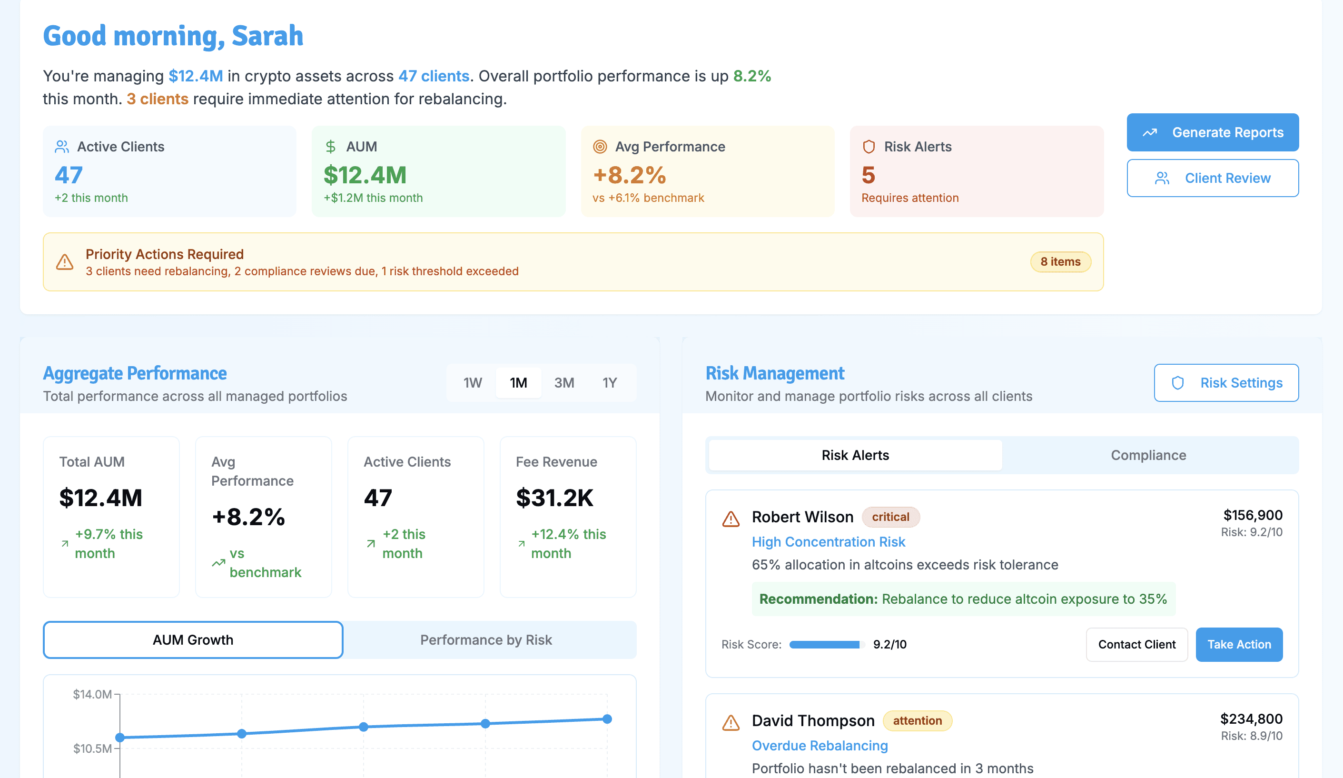Image resolution: width=1343 pixels, height=778 pixels.
Task: Click the Fee Revenue $31.2K card
Action: point(568,517)
